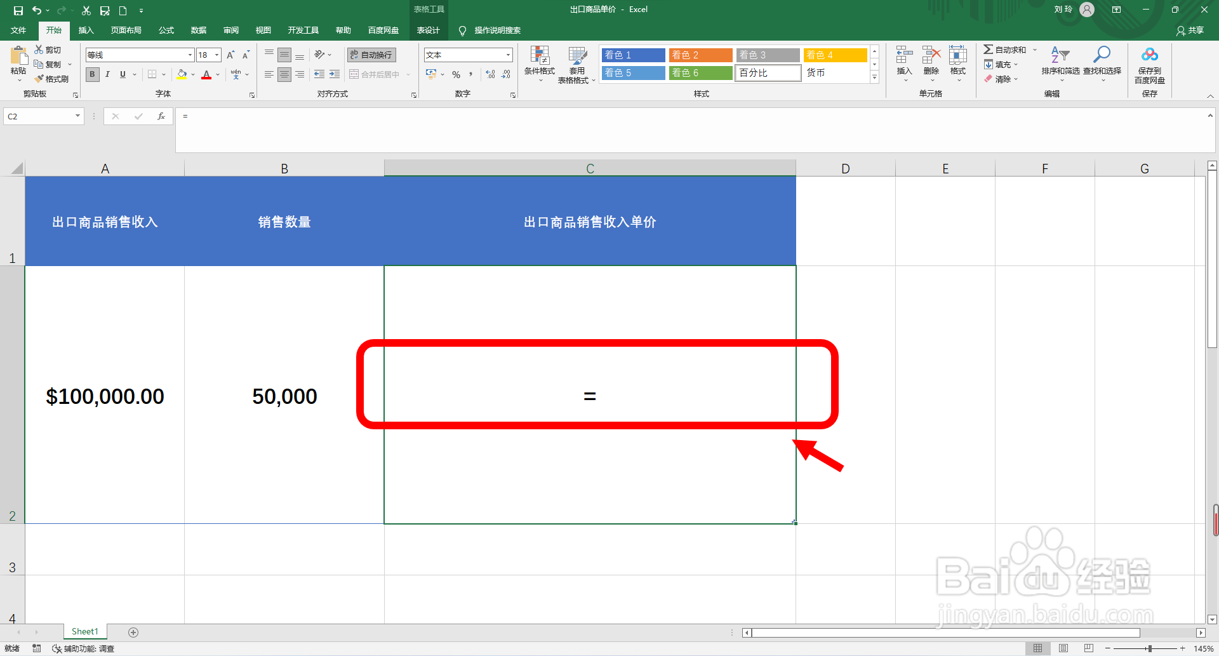Click the borders icon
This screenshot has width=1219, height=656.
point(152,74)
